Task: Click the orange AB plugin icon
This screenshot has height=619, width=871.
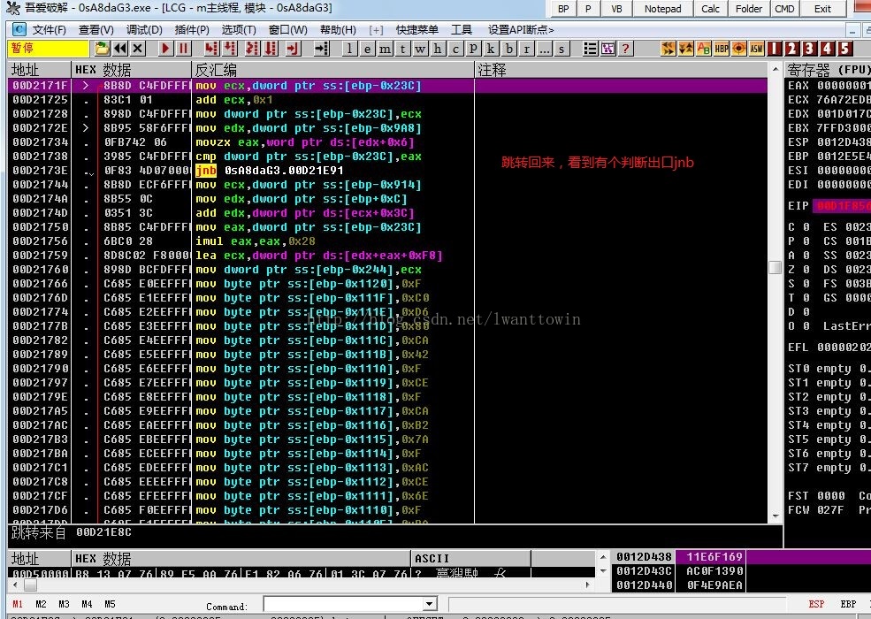Action: [703, 49]
